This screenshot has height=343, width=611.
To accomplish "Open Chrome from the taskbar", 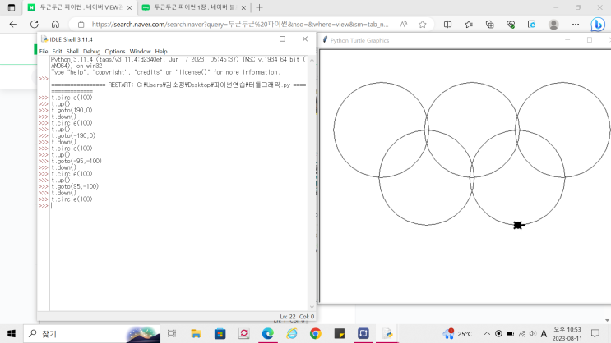I will coord(315,334).
